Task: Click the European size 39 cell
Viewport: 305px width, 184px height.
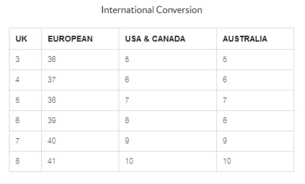Action: pyautogui.click(x=80, y=121)
